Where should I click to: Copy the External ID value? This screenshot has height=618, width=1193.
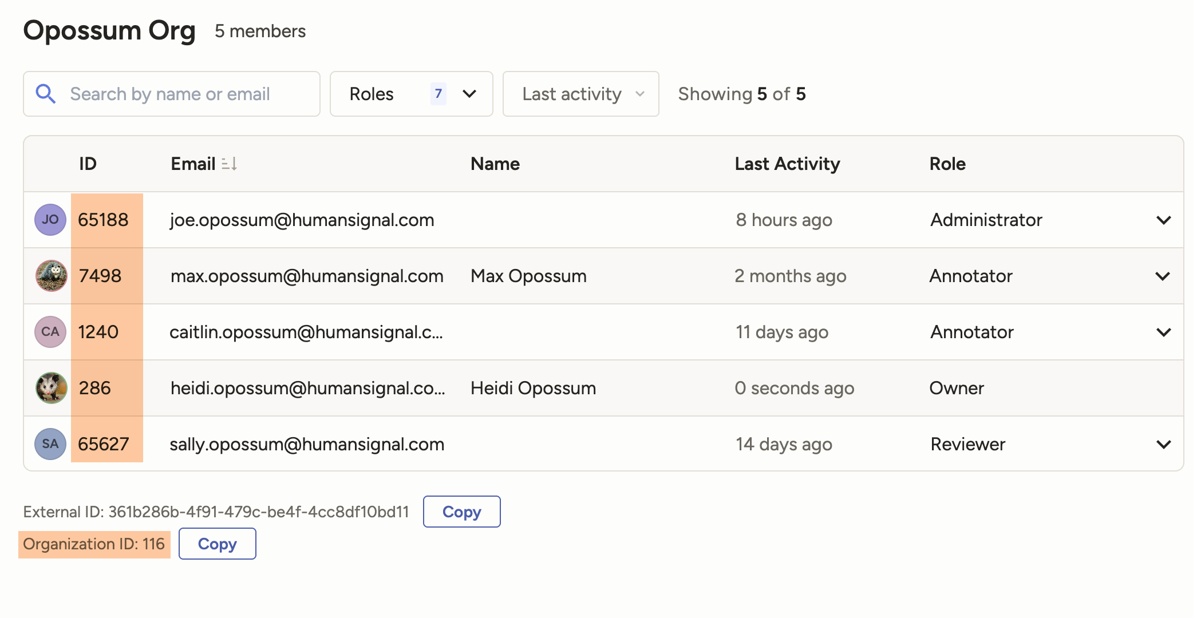tap(461, 512)
